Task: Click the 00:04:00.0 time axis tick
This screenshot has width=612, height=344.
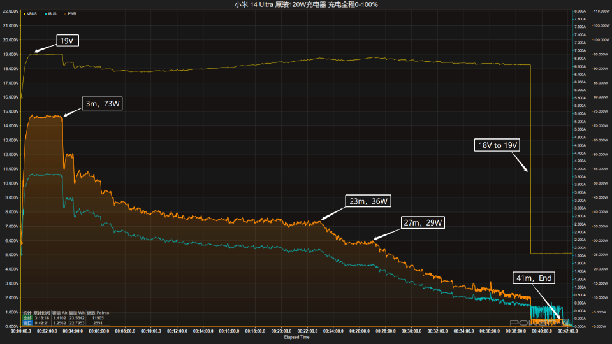Action: coord(73,331)
